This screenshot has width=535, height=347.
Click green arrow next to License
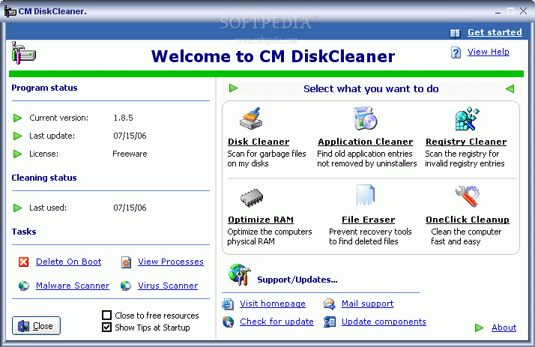[x=17, y=154]
